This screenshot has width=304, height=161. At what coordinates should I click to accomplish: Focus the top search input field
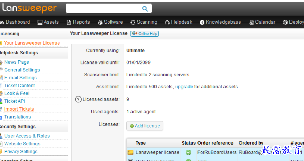coord(109,9)
